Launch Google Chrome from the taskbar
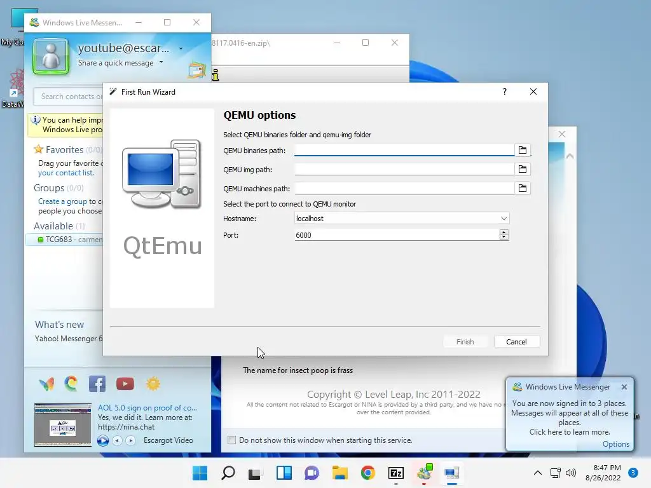Screen dimensions: 651x488 368,473
